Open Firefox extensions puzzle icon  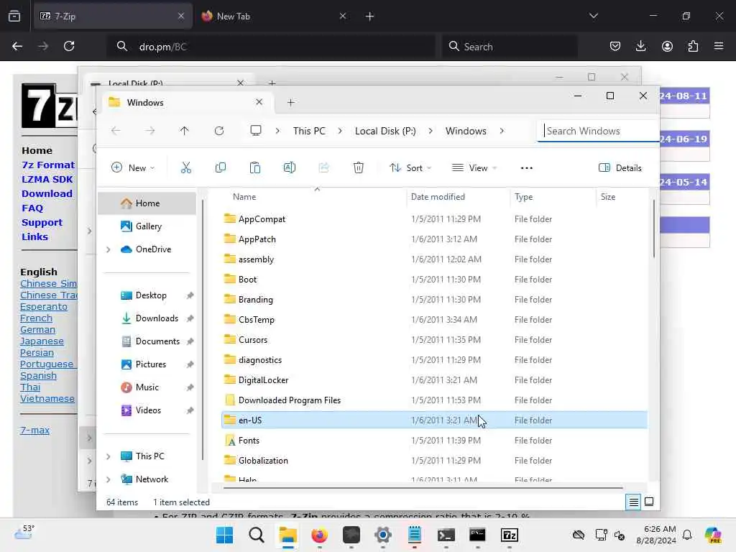[x=693, y=46]
